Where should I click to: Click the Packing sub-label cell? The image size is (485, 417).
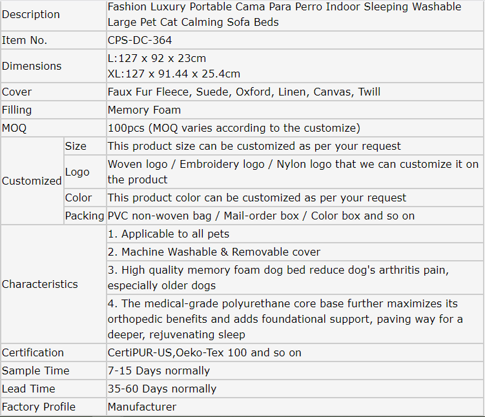point(85,216)
